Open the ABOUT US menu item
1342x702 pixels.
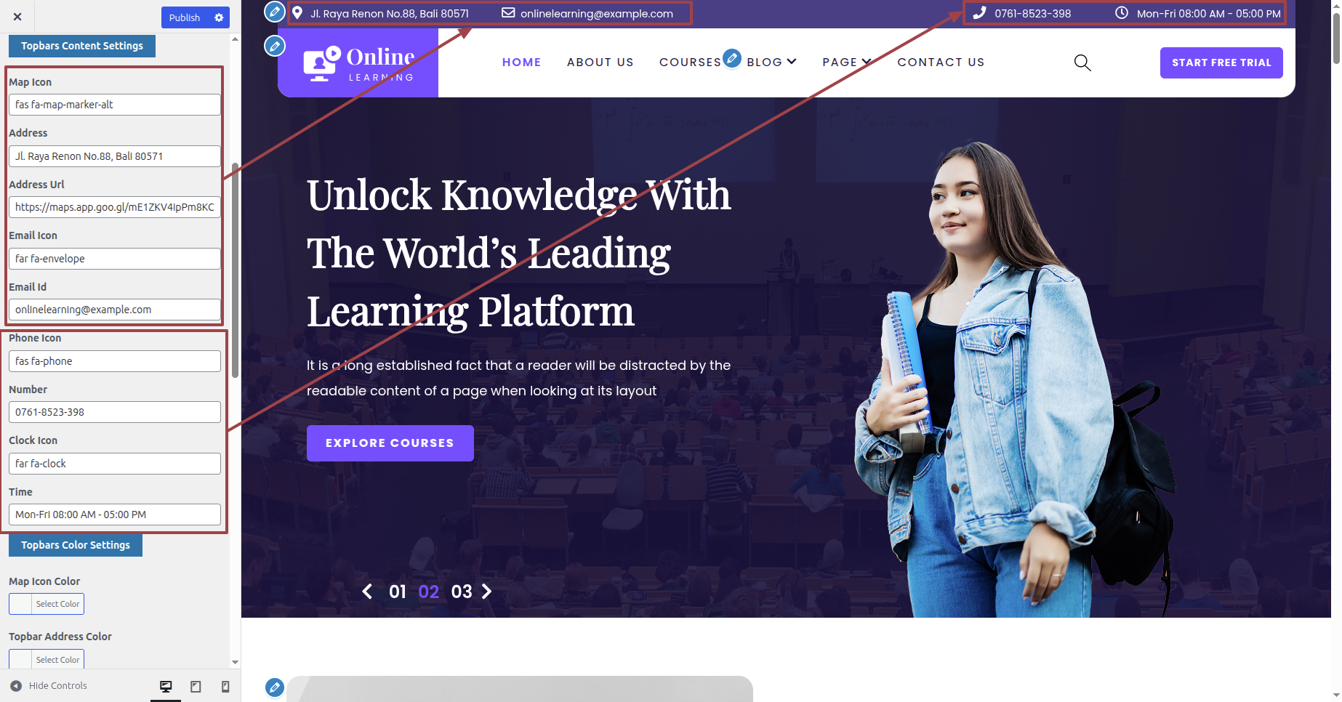click(600, 62)
